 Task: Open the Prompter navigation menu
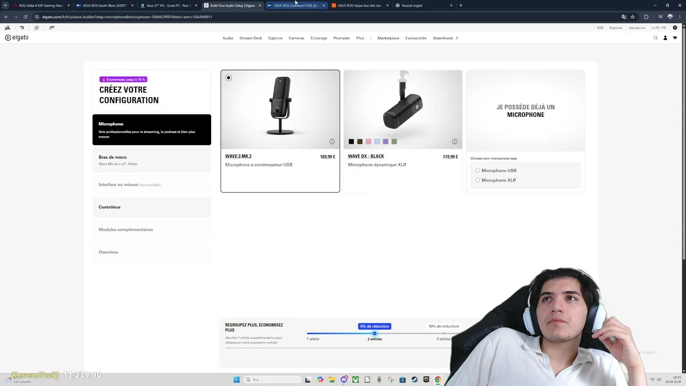(342, 38)
